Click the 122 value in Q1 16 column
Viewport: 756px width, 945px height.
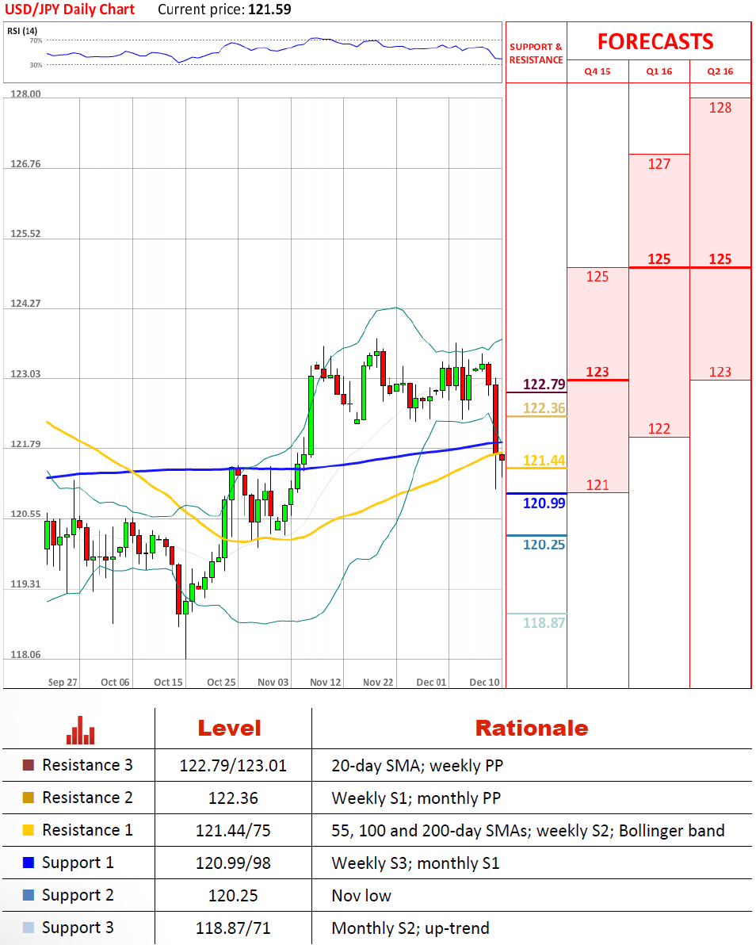659,429
